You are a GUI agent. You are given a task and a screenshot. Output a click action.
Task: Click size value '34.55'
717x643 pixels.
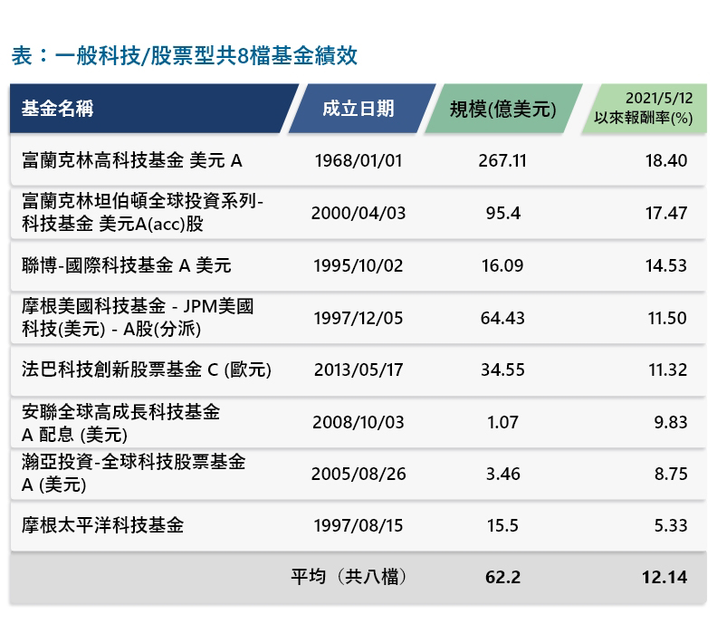pos(502,370)
